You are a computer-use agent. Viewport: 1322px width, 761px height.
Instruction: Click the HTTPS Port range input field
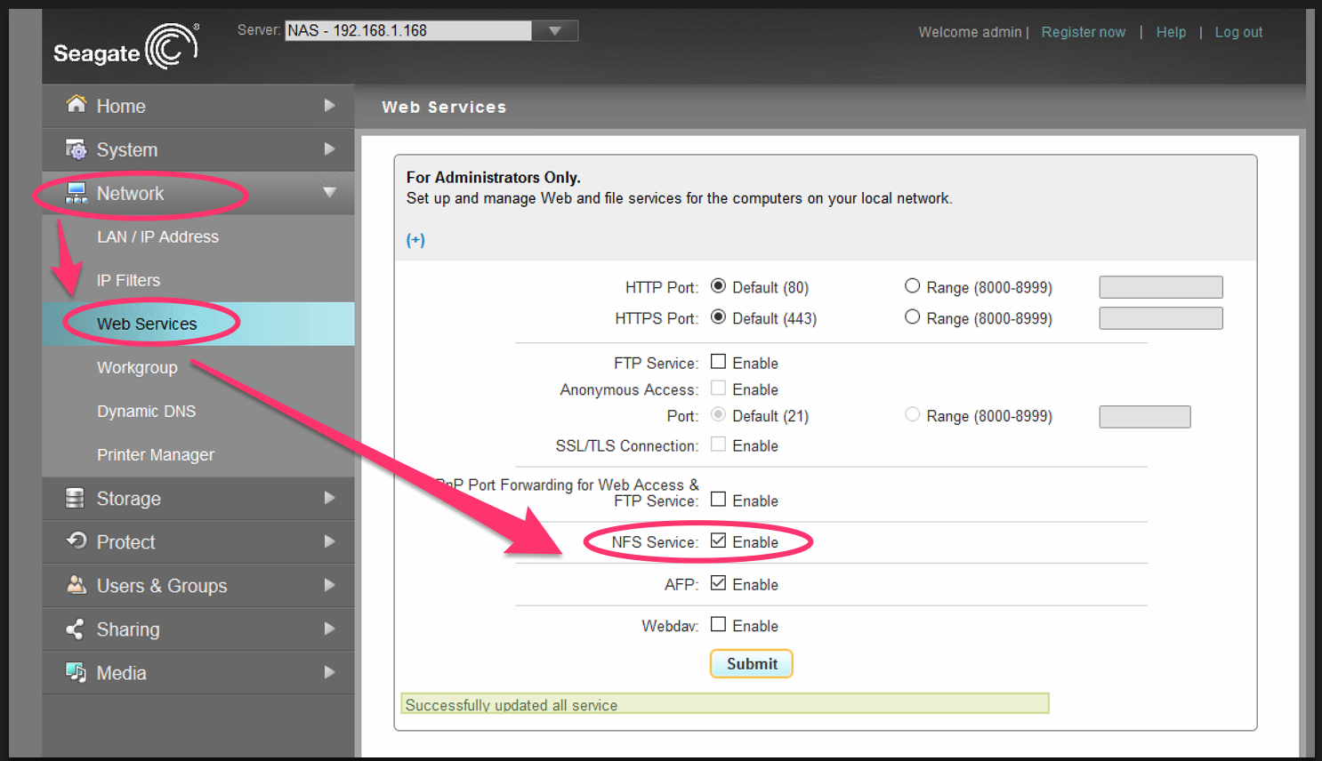pos(1160,318)
